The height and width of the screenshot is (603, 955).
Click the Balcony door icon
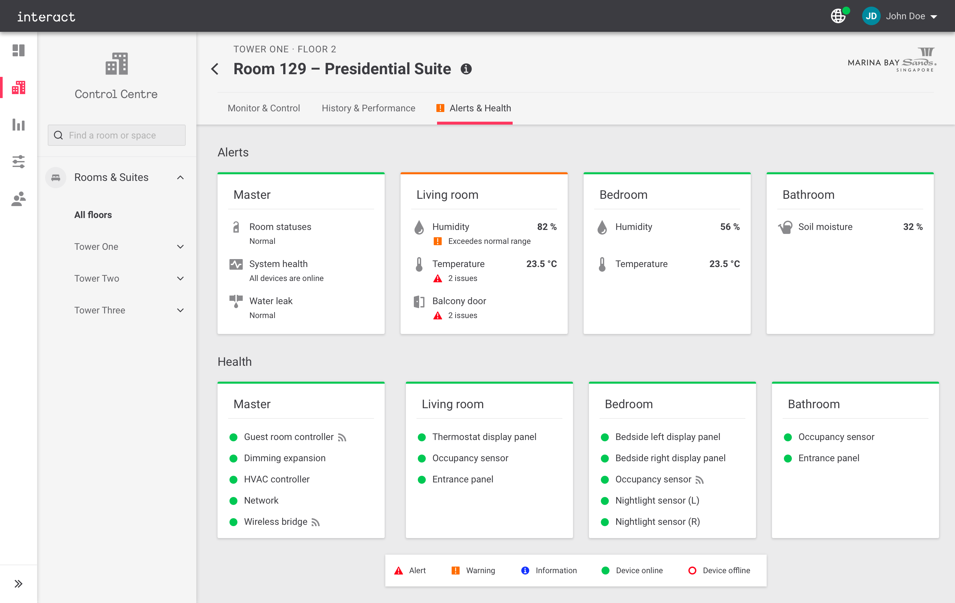(419, 301)
